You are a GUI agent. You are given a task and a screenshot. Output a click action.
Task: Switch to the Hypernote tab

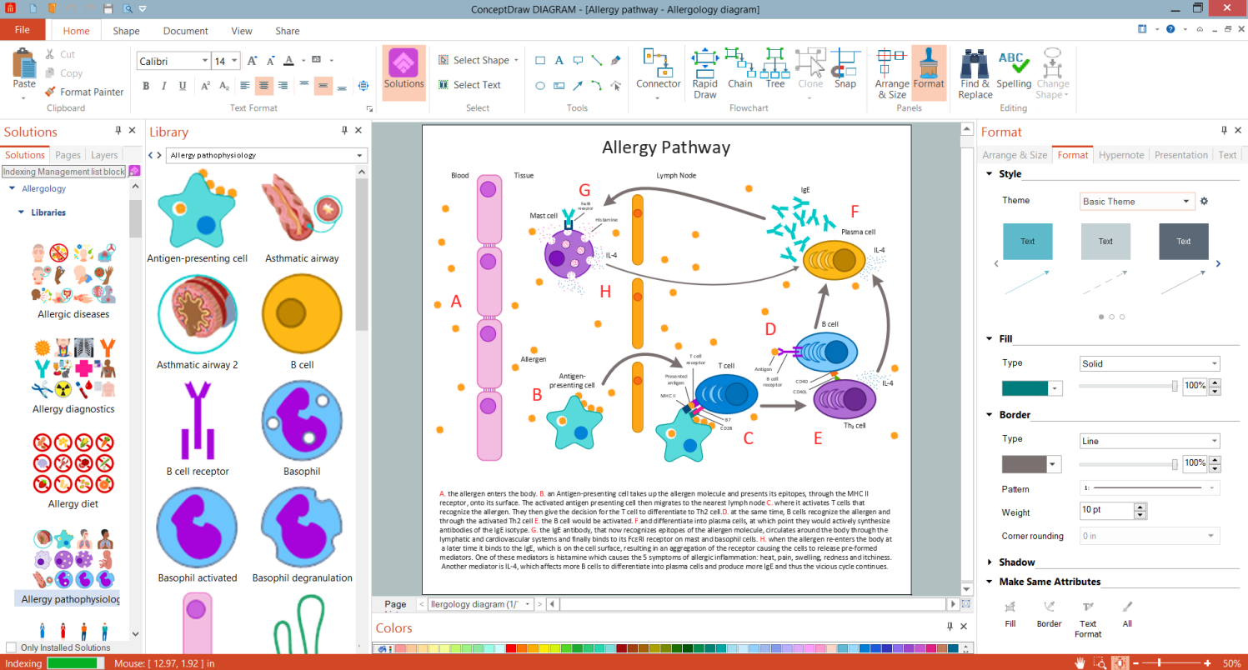pyautogui.click(x=1121, y=155)
